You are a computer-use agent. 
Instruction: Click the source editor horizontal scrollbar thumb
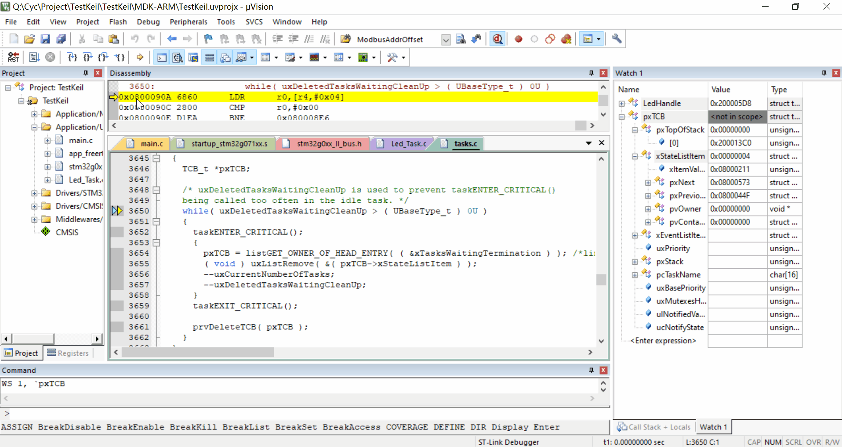pos(198,352)
